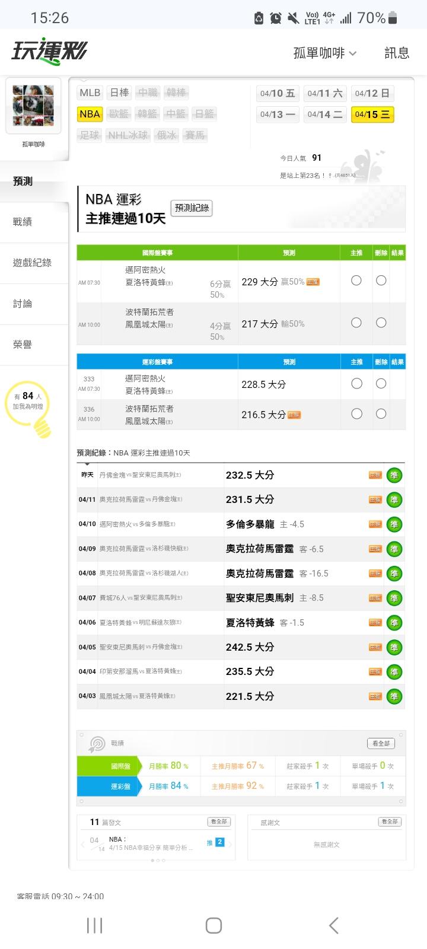Pick date 04/10 五

coord(278,93)
